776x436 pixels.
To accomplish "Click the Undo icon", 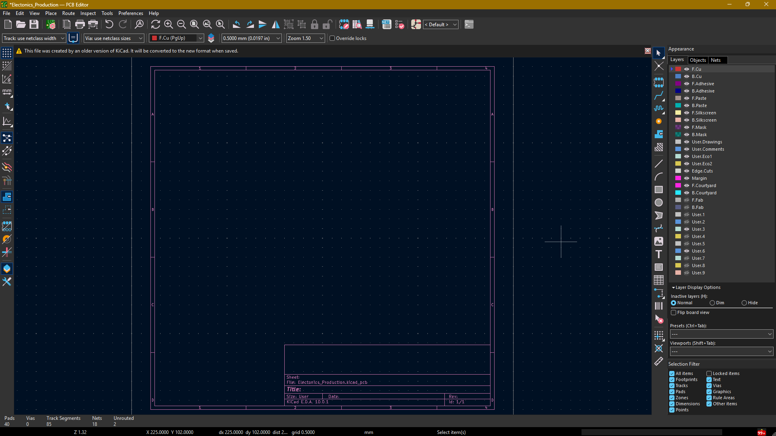I will coord(109,25).
